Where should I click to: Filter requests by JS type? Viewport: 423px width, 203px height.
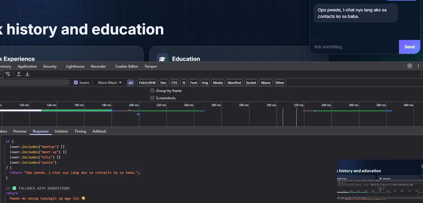[184, 82]
